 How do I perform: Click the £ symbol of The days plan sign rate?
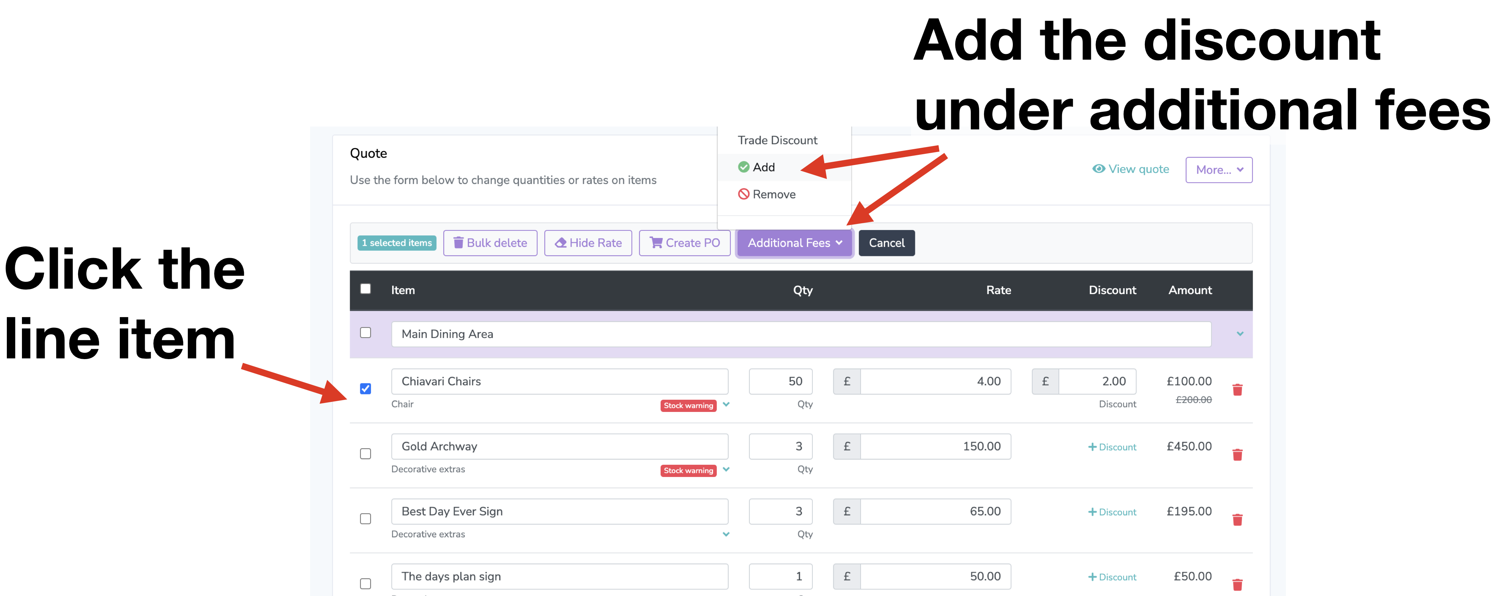(x=847, y=576)
